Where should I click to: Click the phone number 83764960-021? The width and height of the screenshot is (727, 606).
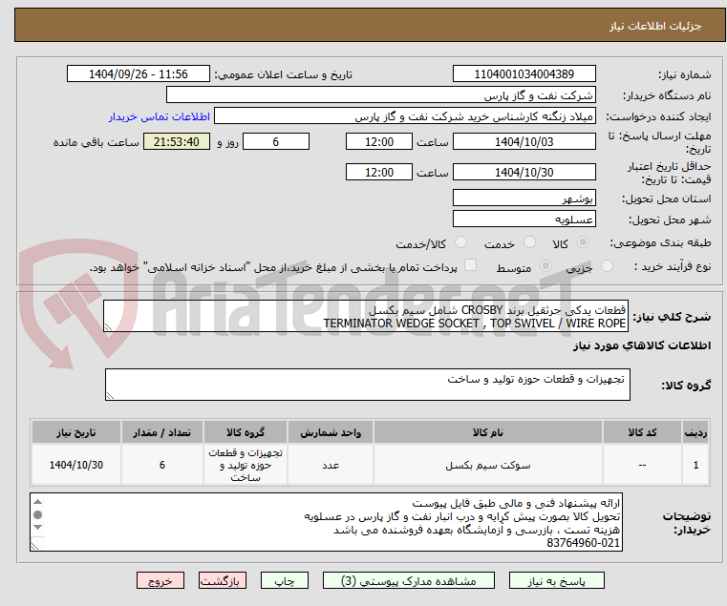584,542
